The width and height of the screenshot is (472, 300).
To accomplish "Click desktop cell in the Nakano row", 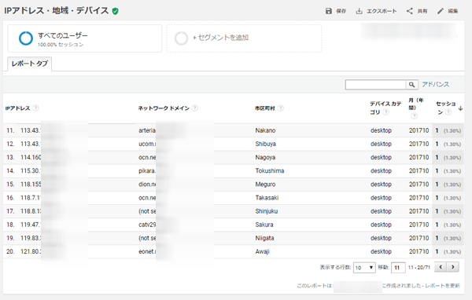I will 381,130.
